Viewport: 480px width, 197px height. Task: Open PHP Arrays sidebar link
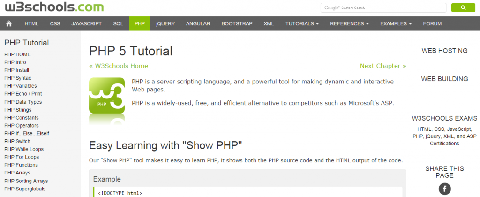(x=17, y=173)
